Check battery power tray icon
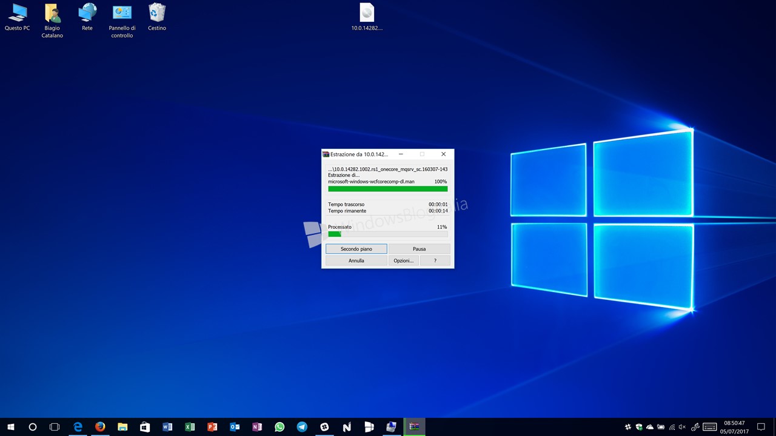Image resolution: width=776 pixels, height=436 pixels. (x=661, y=427)
